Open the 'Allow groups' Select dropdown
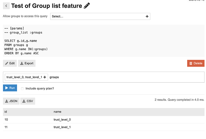The height and width of the screenshot is (139, 206). pyautogui.click(x=100, y=16)
